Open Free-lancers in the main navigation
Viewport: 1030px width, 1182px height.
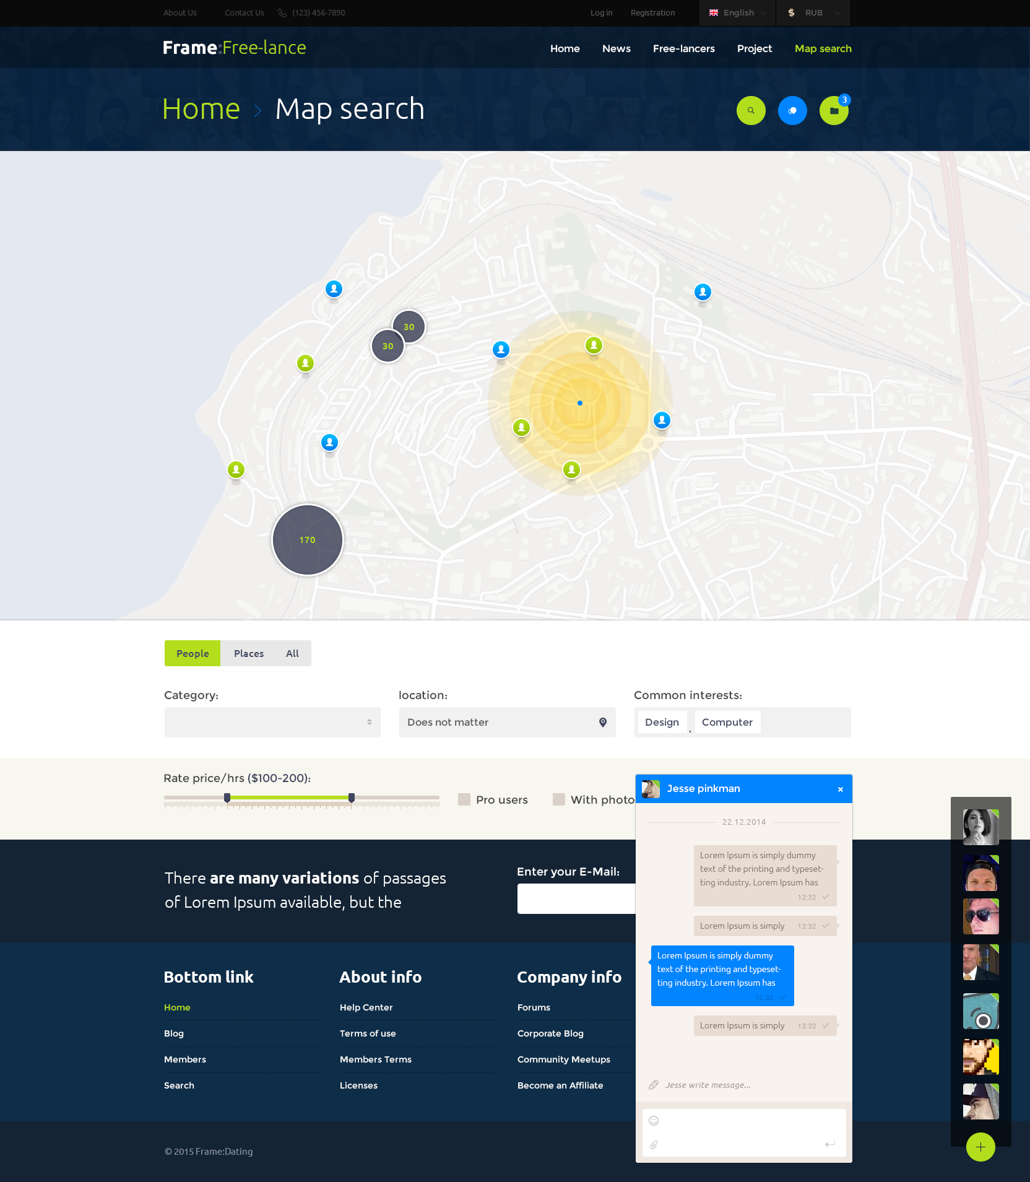[x=683, y=49]
